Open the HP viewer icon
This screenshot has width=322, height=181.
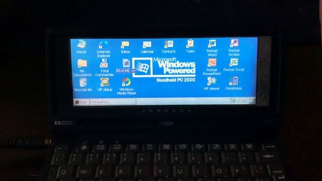(x=211, y=83)
